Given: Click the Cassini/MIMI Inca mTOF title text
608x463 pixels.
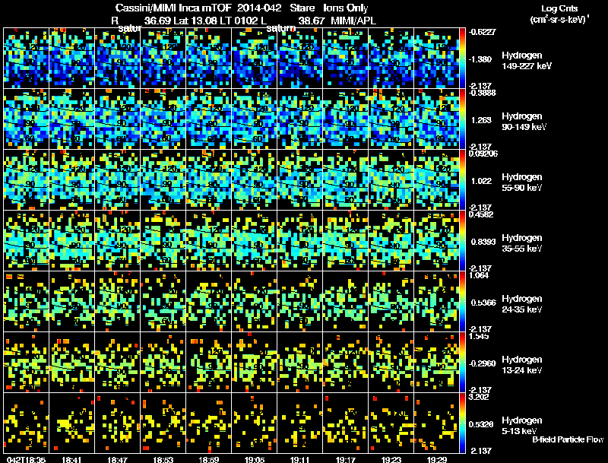Looking at the screenshot, I should 173,8.
